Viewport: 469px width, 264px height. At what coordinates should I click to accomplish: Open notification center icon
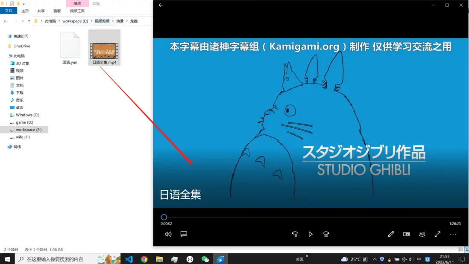[462, 259]
